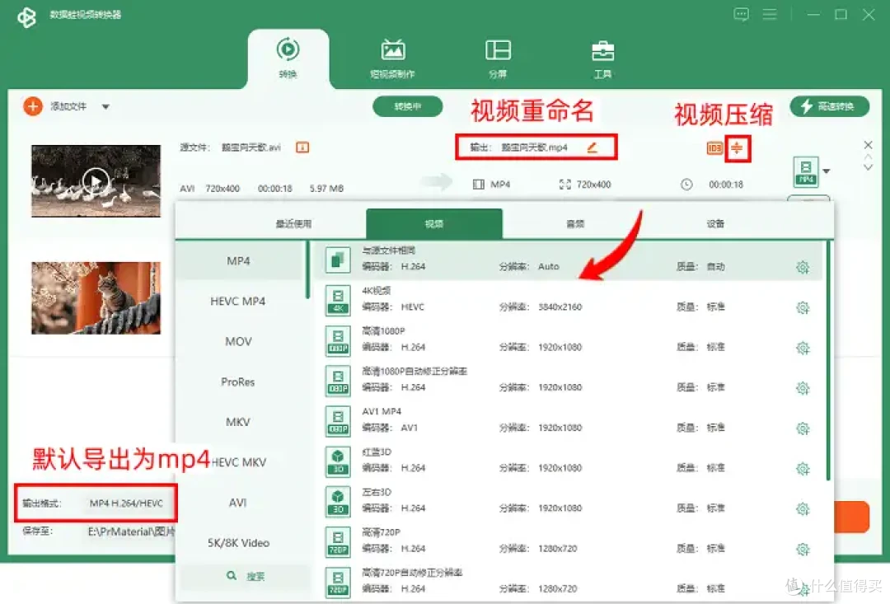Select MOV in format list
890x604 pixels.
point(238,341)
